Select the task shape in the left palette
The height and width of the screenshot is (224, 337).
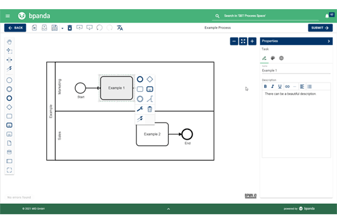pos(9,116)
